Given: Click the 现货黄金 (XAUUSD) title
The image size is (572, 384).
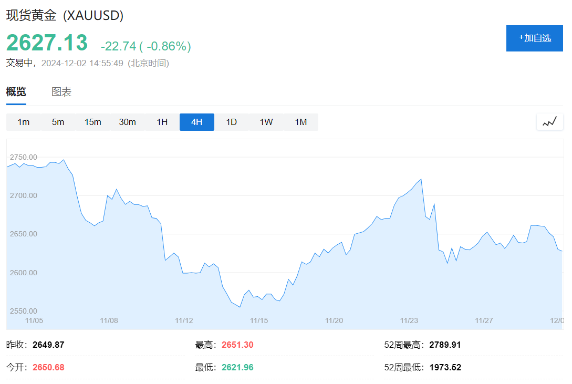Looking at the screenshot, I should point(65,16).
